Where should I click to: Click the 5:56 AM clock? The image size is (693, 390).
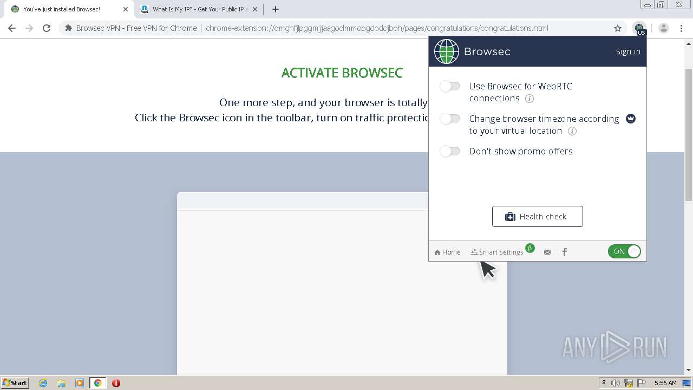tap(665, 383)
